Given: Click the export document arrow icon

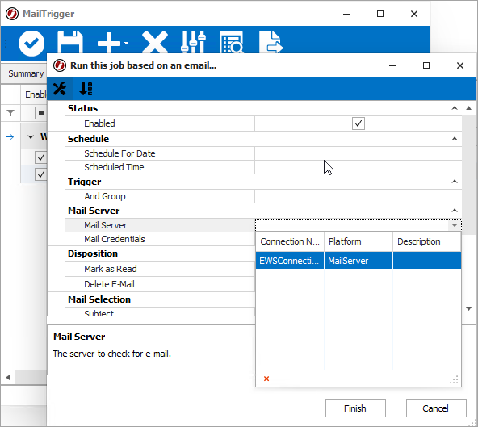Looking at the screenshot, I should pyautogui.click(x=271, y=42).
